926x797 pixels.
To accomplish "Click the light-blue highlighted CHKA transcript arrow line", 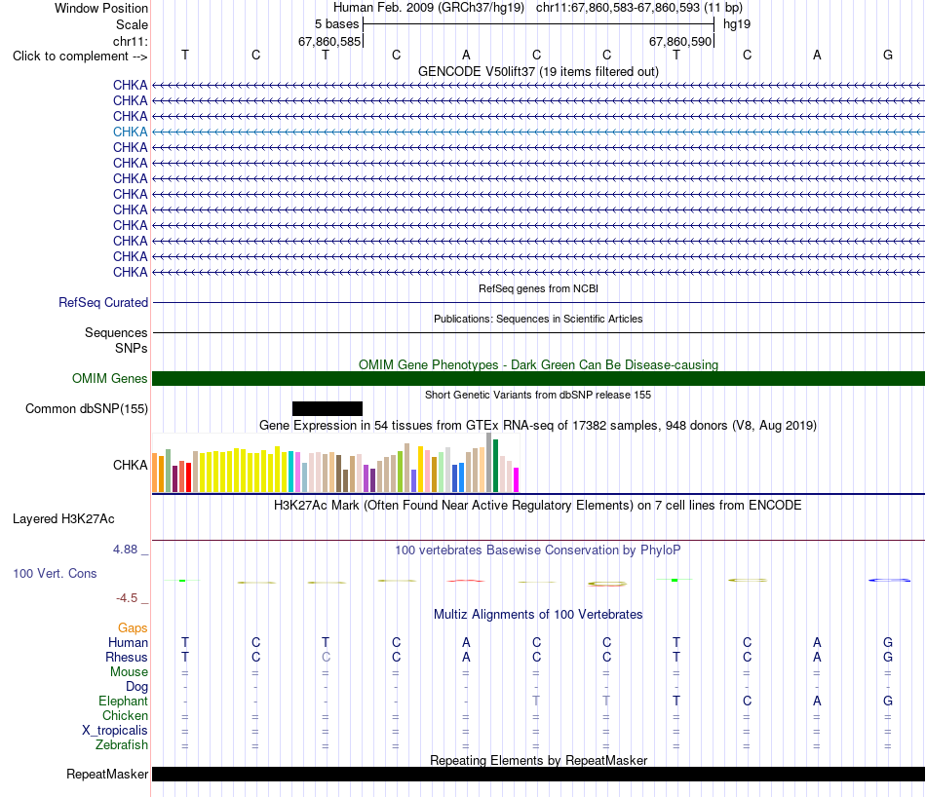I will [x=539, y=132].
